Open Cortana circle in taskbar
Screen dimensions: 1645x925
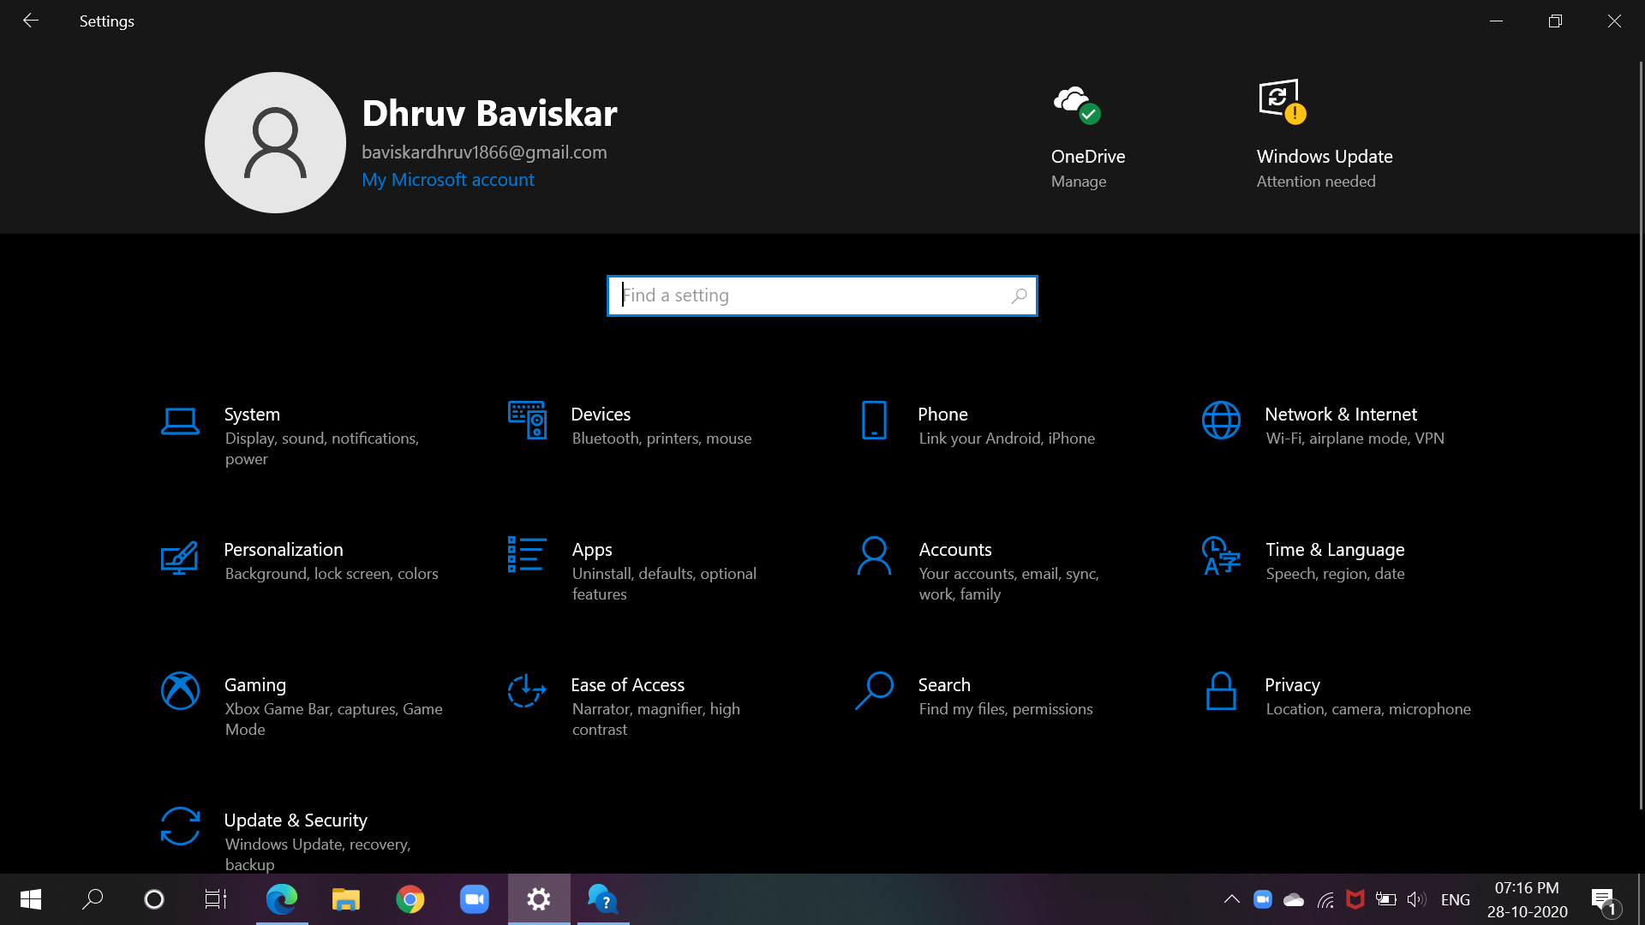[154, 899]
